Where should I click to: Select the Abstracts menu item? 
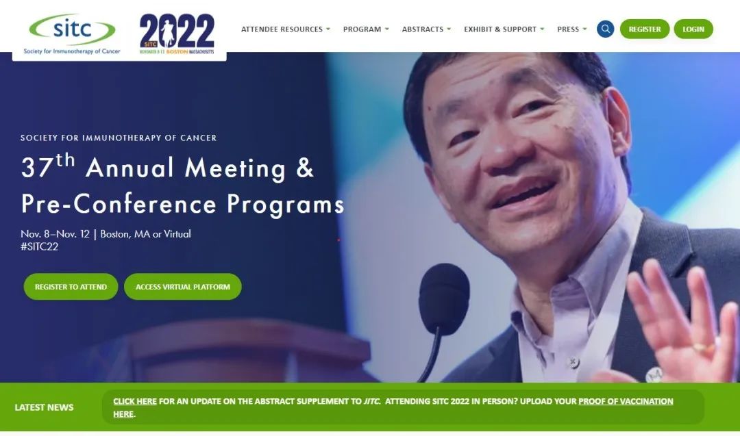422,29
